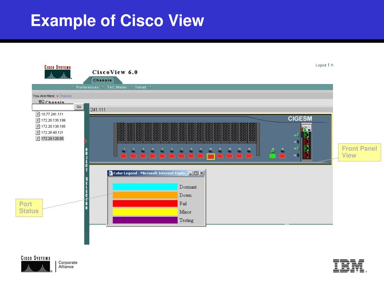Click red RJ45 jack for port 18

[x=306, y=141]
